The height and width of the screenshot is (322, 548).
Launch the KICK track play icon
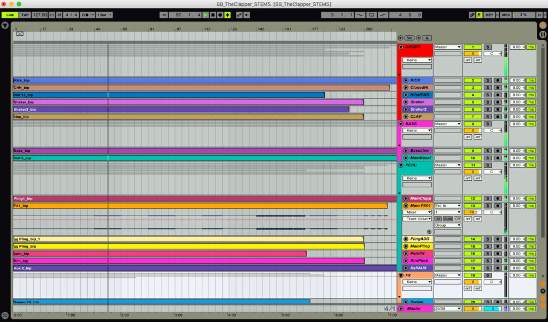[x=406, y=80]
